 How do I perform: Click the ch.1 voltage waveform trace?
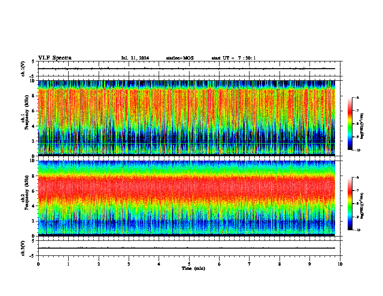click(x=187, y=69)
